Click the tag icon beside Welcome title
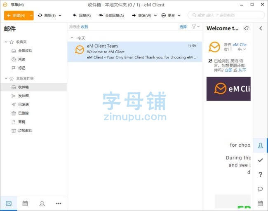 [x=246, y=28]
